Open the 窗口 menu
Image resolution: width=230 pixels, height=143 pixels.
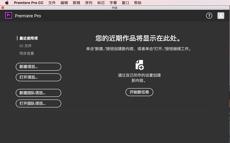[x=125, y=3]
